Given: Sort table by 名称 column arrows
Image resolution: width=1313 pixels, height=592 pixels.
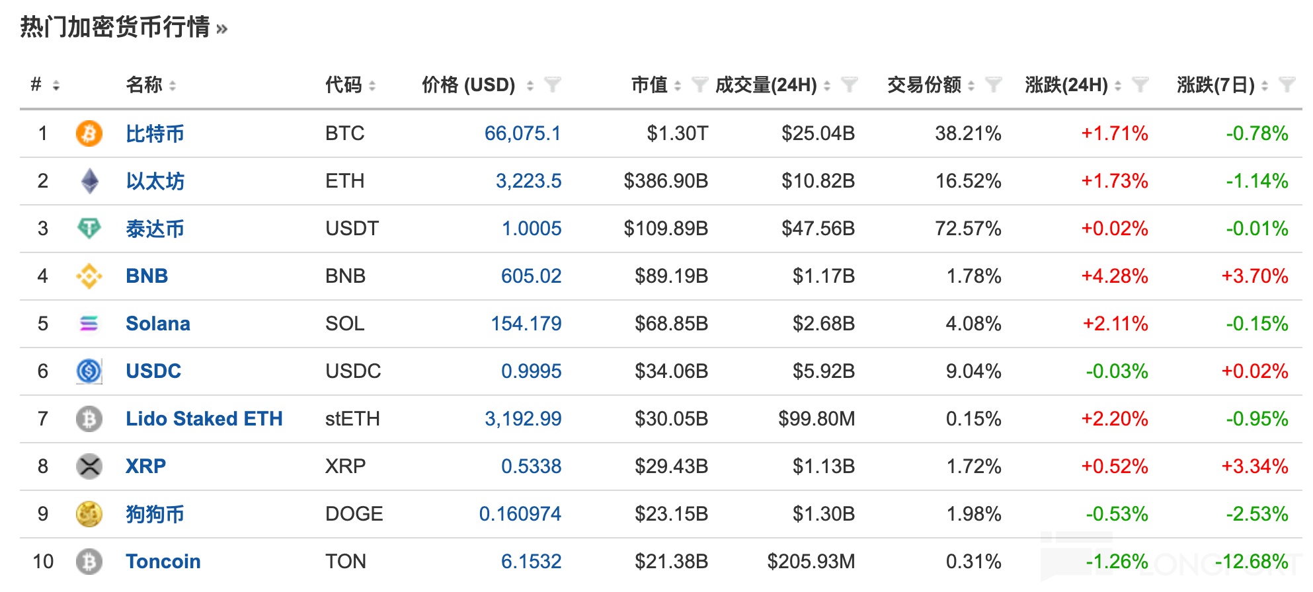Looking at the screenshot, I should (x=173, y=85).
